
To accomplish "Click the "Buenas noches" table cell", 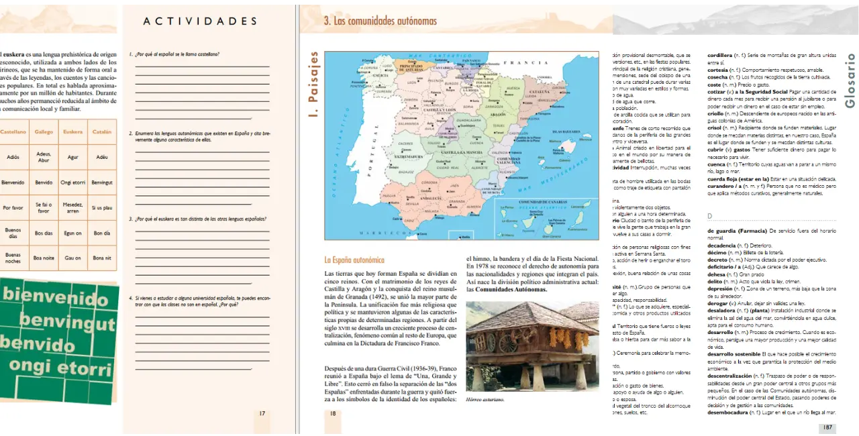I will coord(13,258).
